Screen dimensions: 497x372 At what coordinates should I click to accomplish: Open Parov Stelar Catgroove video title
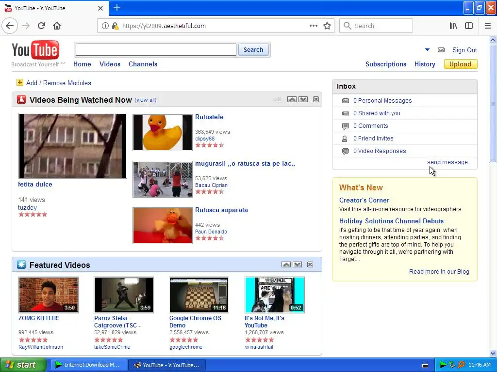tap(117, 322)
